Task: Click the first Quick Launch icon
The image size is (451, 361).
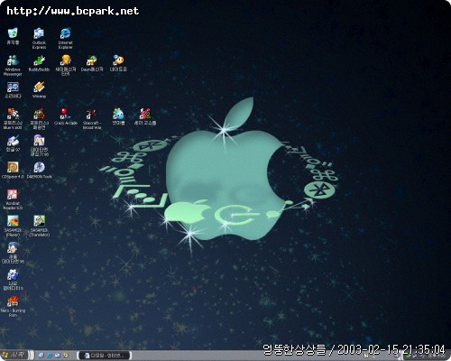Action: 41,356
